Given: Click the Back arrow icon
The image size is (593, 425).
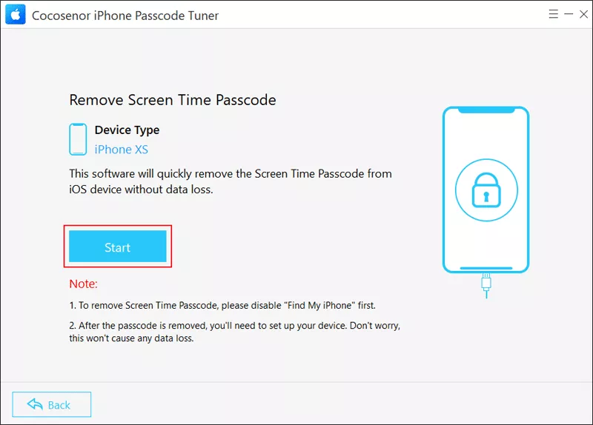Looking at the screenshot, I should point(35,404).
